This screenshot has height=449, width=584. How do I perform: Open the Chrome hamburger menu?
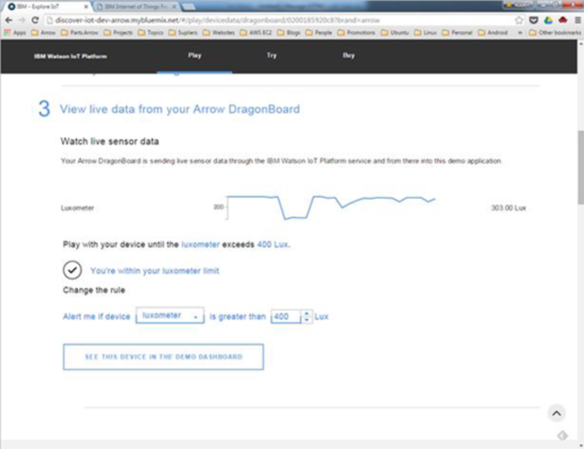(x=578, y=20)
